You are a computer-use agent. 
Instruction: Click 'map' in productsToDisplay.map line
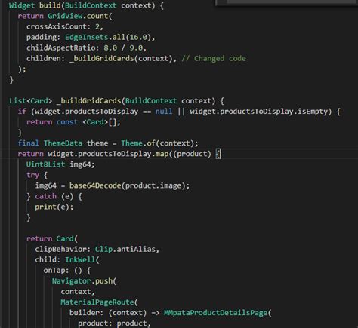(162, 154)
